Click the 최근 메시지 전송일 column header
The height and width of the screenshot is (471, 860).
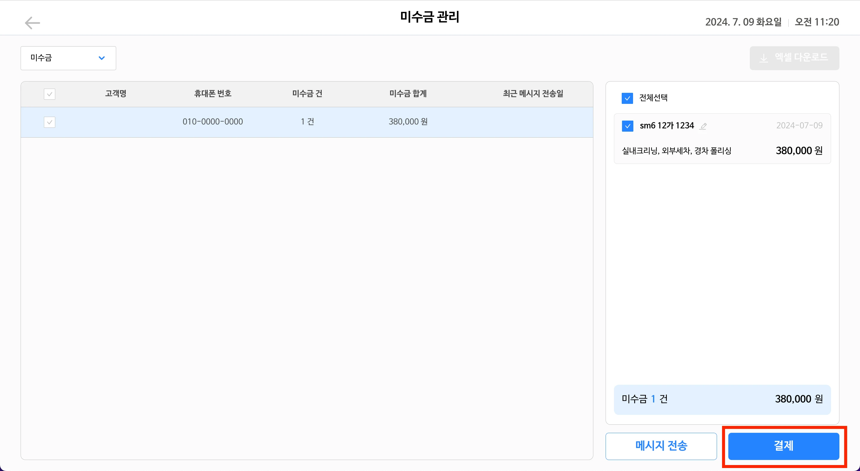(533, 93)
